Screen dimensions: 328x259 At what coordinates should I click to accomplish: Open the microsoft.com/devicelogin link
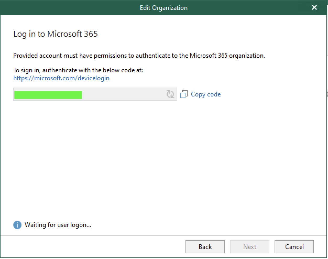click(61, 78)
